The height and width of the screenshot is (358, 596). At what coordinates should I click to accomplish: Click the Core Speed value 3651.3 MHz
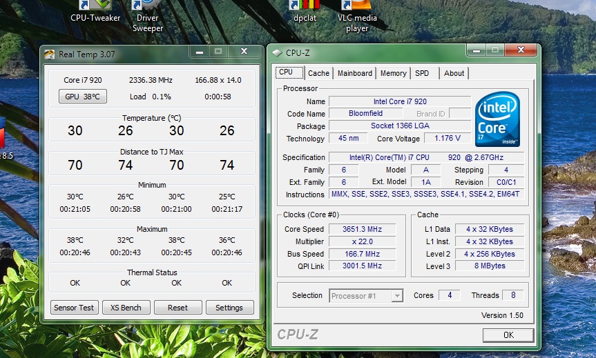tap(363, 229)
